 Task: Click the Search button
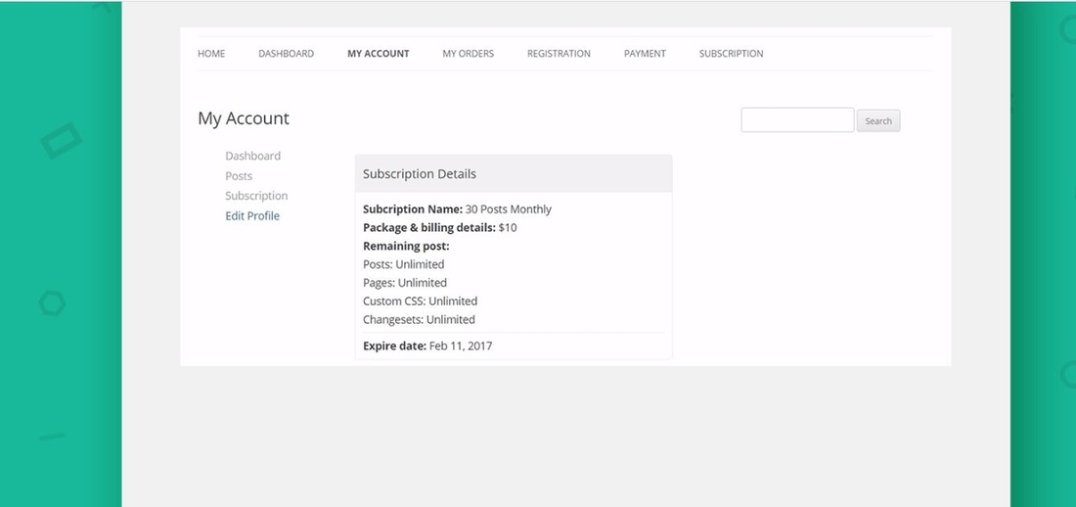click(878, 121)
